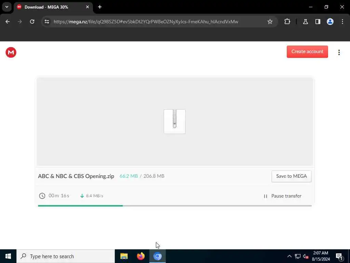Screen dimensions: 350x263
Task: Click the 8.4 MB/s download speed
Action: point(94,196)
